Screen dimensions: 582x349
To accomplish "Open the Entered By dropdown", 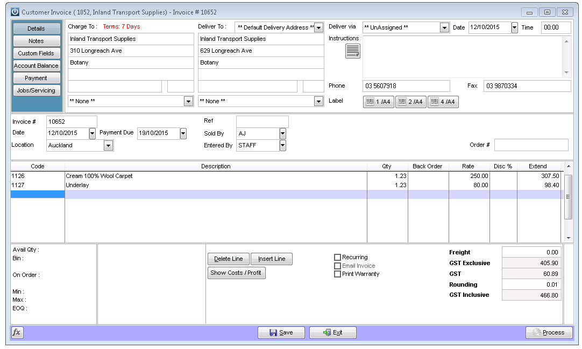I will pos(283,145).
